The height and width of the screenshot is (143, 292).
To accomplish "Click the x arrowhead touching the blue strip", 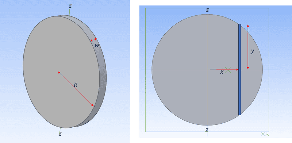I will tap(238, 70).
